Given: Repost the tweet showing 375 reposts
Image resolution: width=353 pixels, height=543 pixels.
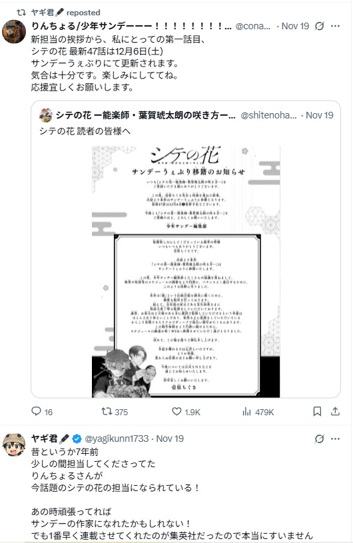Looking at the screenshot, I should [106, 411].
